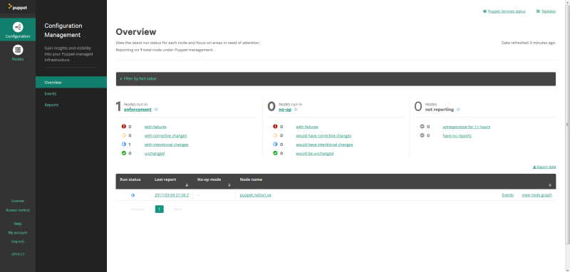
Task: Filter nodes with corrective changes
Action: click(165, 135)
